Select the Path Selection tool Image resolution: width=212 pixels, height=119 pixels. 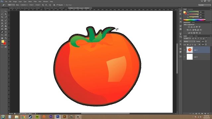pos(2,35)
